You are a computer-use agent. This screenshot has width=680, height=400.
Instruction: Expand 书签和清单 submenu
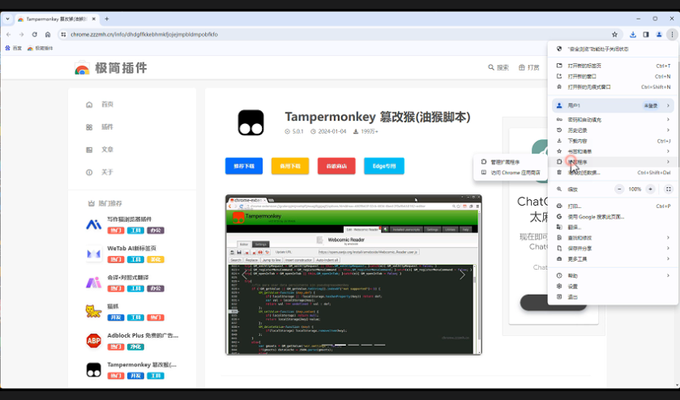click(613, 151)
